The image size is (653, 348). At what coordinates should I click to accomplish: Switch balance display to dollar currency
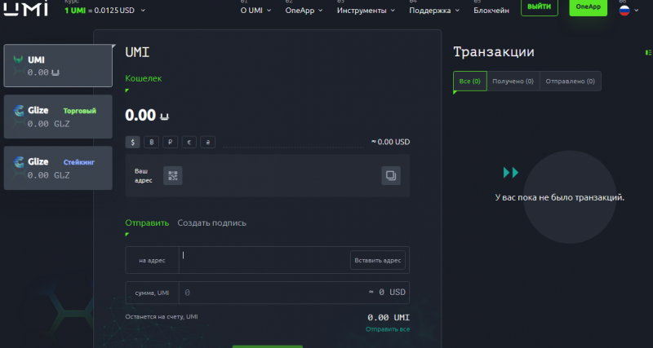pos(133,142)
